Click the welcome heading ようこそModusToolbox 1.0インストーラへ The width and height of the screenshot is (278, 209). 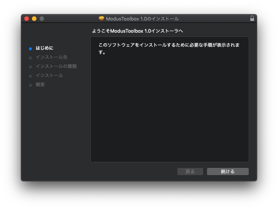coord(137,31)
